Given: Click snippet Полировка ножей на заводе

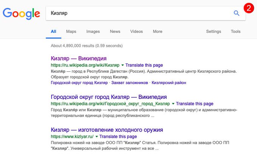Looking at the screenshot, I should (x=77, y=143).
